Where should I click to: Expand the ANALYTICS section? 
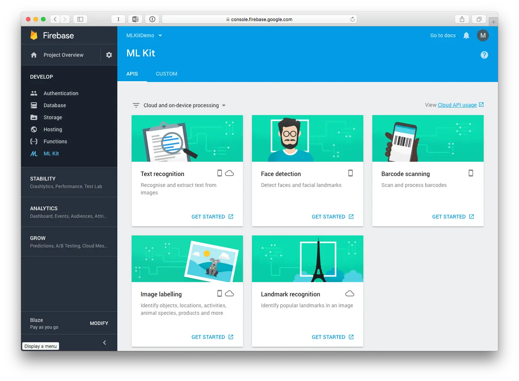click(69, 212)
